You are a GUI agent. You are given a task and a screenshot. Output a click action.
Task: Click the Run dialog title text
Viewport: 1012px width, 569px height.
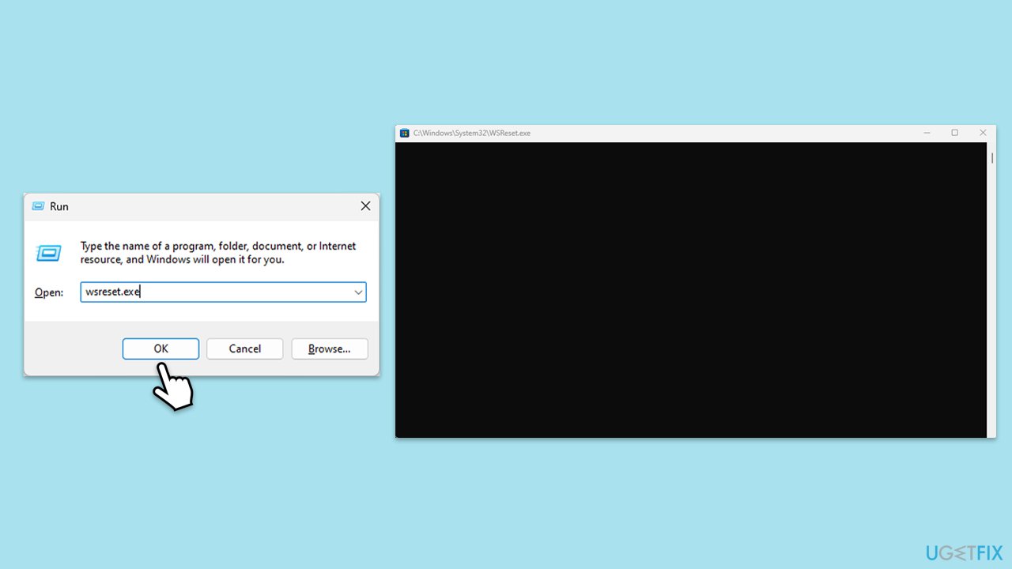[x=59, y=206]
